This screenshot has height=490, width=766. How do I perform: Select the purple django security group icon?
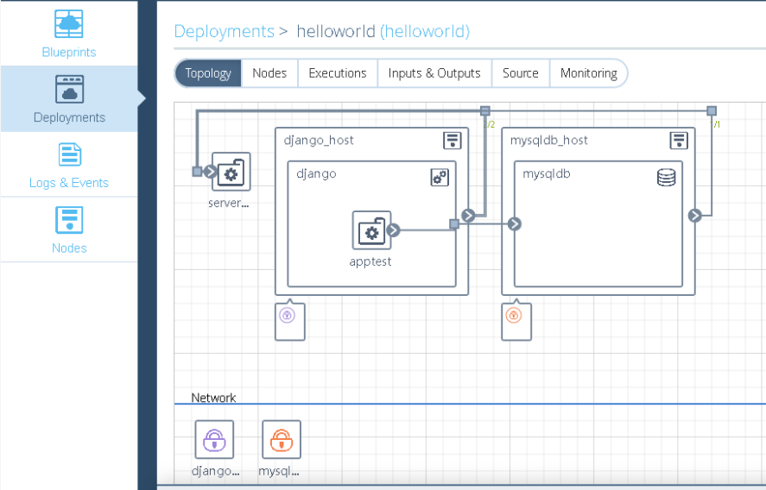click(213, 440)
